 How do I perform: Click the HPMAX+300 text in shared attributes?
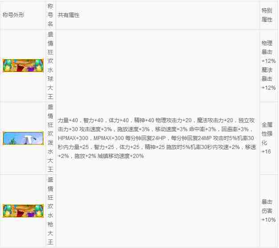click(71, 138)
